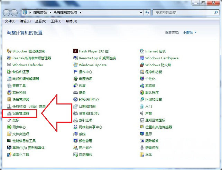
Task: Open the 桌面小工具 link
Action: 21,155
